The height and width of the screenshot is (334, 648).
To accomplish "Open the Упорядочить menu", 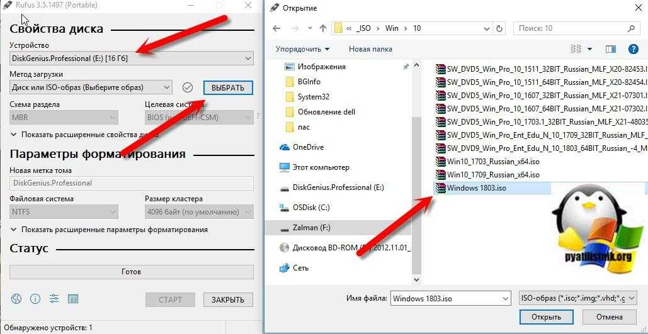I will [x=302, y=49].
